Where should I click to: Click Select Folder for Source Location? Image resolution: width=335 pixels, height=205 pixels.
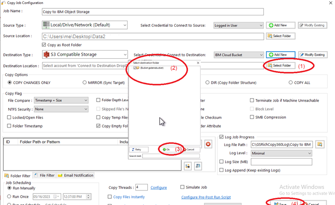tap(280, 36)
